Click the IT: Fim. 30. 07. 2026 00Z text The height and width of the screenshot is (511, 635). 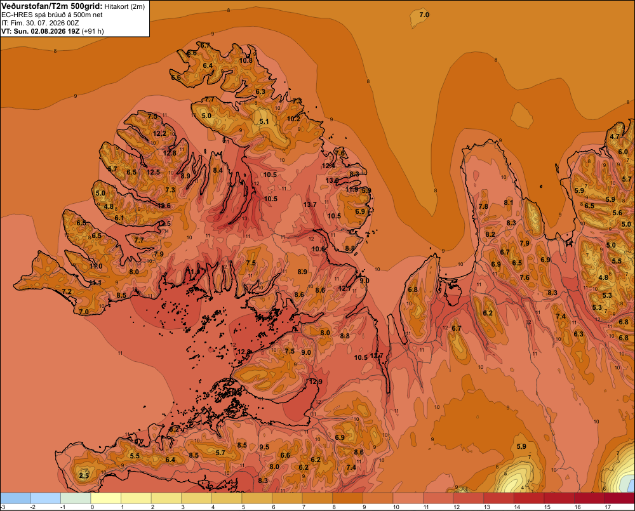pyautogui.click(x=40, y=23)
